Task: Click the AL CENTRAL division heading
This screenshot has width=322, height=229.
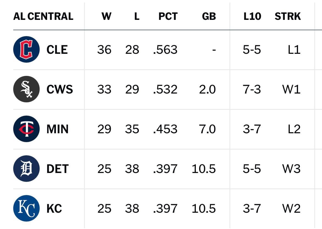Action: (43, 16)
